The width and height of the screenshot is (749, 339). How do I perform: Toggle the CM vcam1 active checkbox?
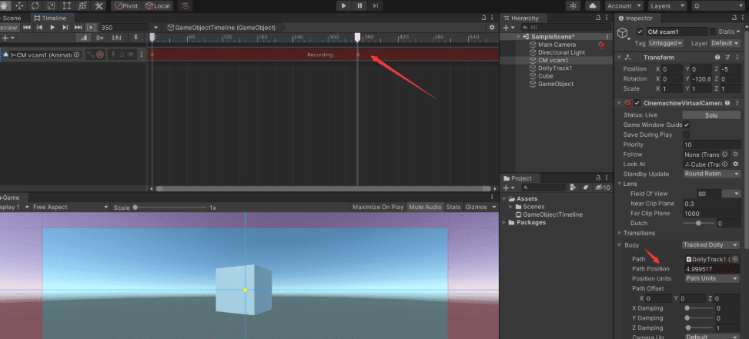pos(640,32)
